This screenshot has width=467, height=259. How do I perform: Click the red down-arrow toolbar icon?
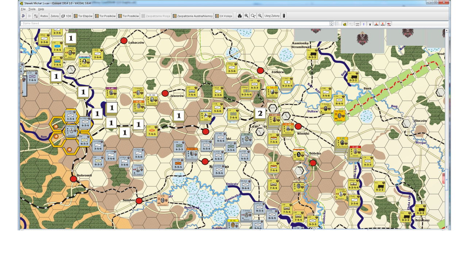[377, 24]
